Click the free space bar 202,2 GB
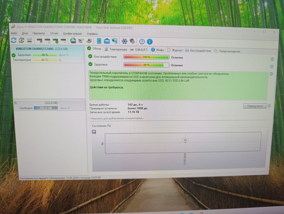 pos(46,108)
